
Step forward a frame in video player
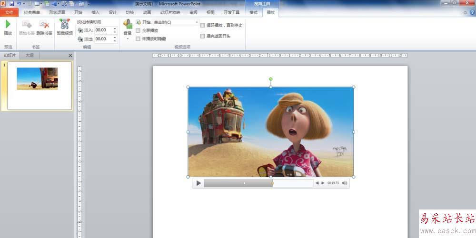322,183
